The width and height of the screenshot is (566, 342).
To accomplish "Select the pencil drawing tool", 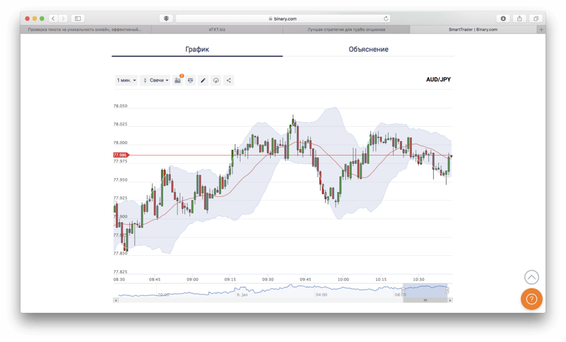I will [203, 81].
